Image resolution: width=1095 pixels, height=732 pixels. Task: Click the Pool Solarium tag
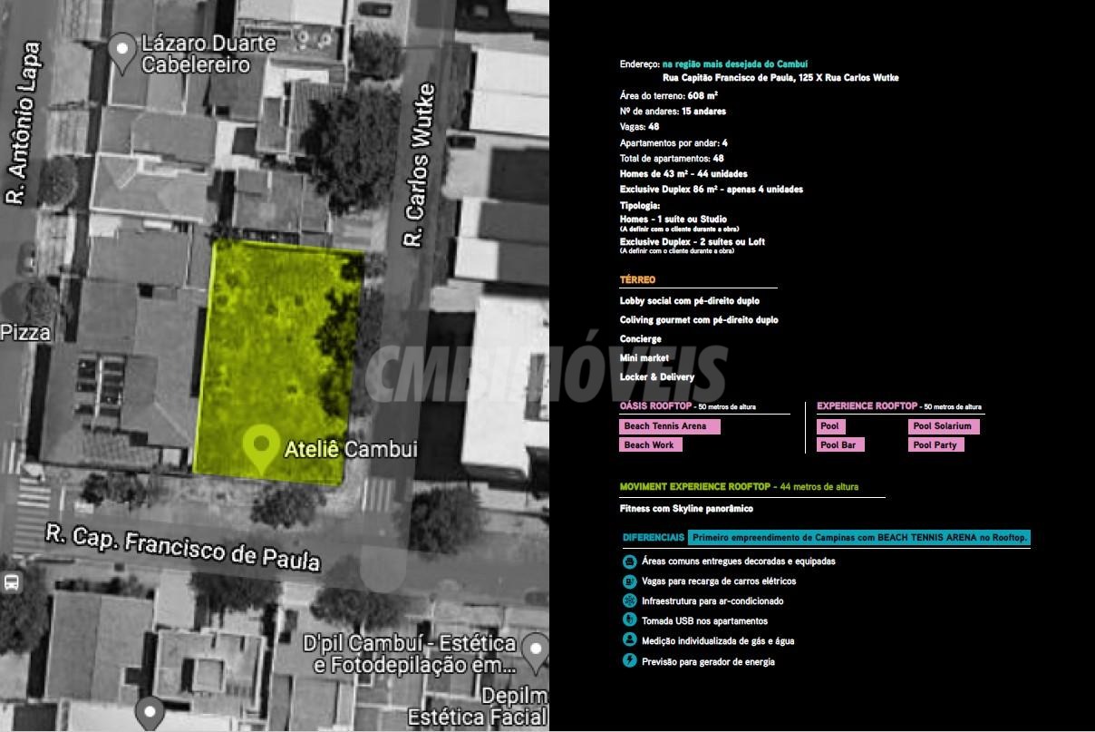point(943,426)
